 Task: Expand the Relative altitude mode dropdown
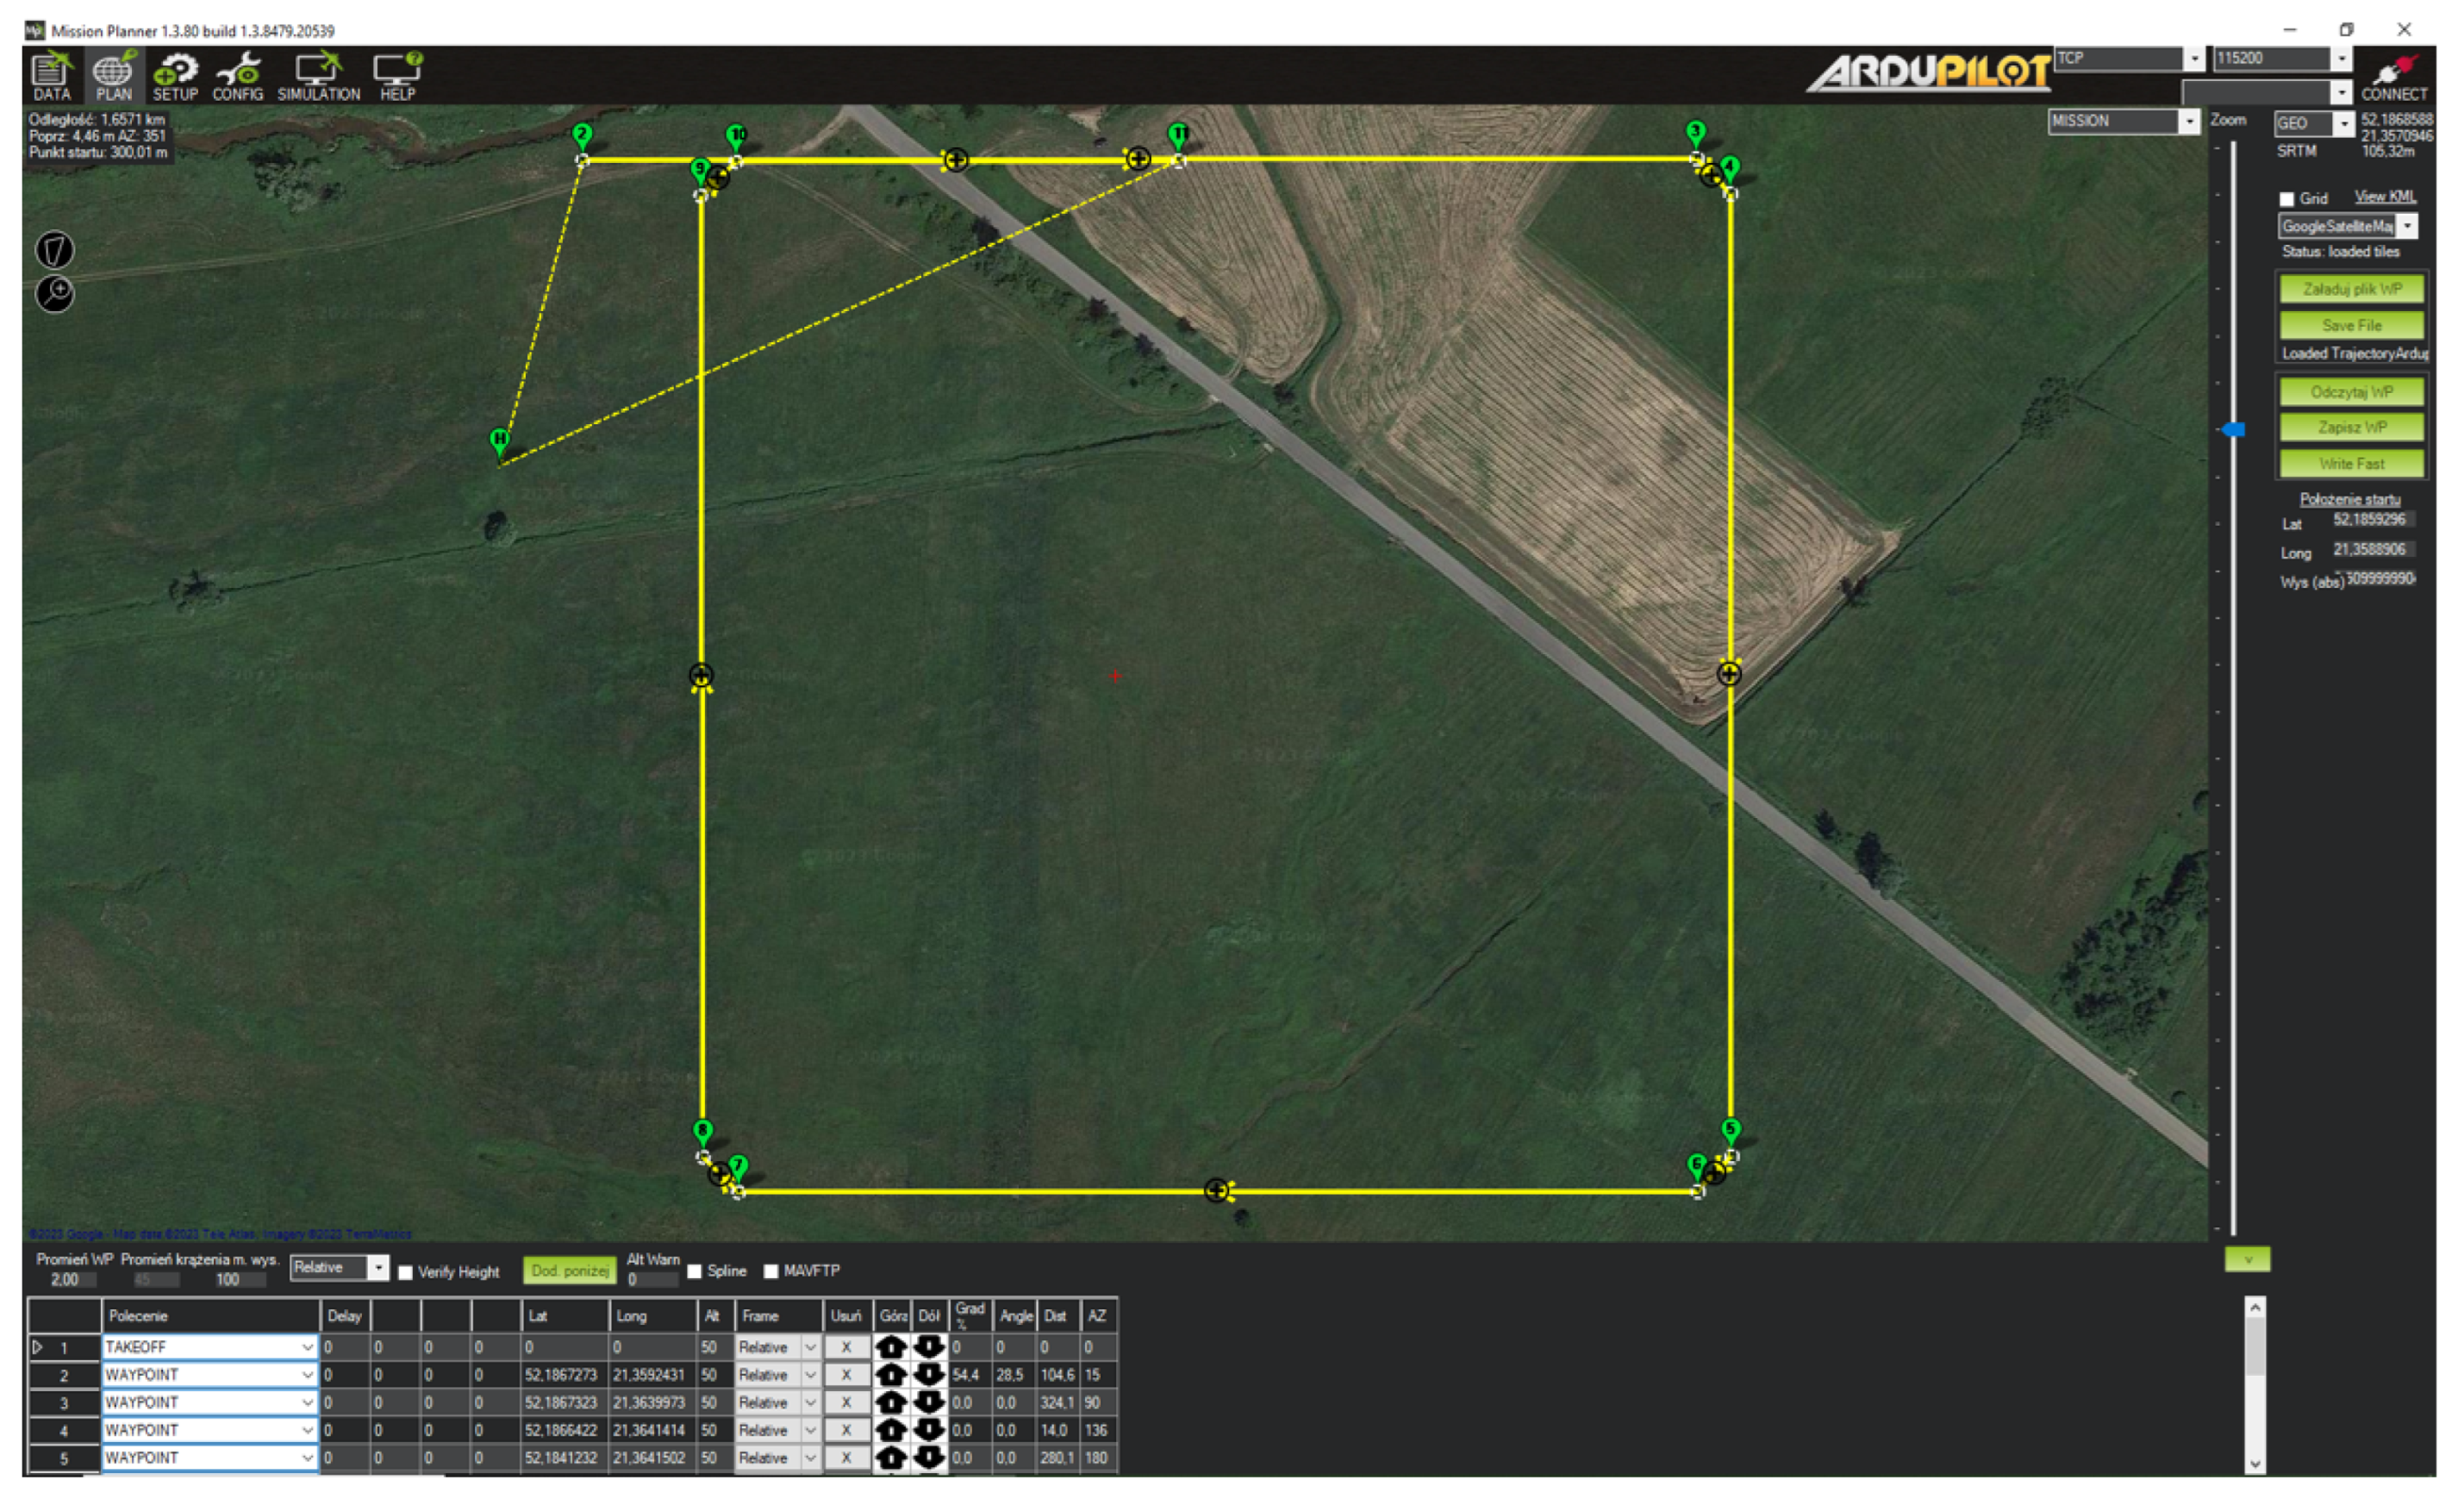pyautogui.click(x=378, y=1268)
